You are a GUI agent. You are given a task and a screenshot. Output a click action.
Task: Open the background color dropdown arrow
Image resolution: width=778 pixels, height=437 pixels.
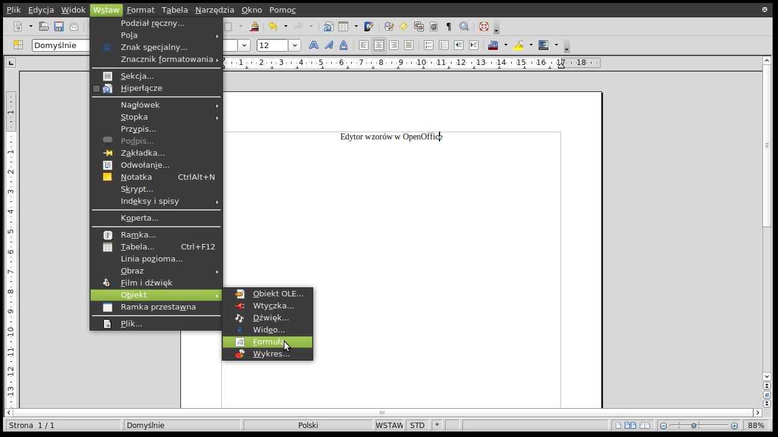coord(556,45)
